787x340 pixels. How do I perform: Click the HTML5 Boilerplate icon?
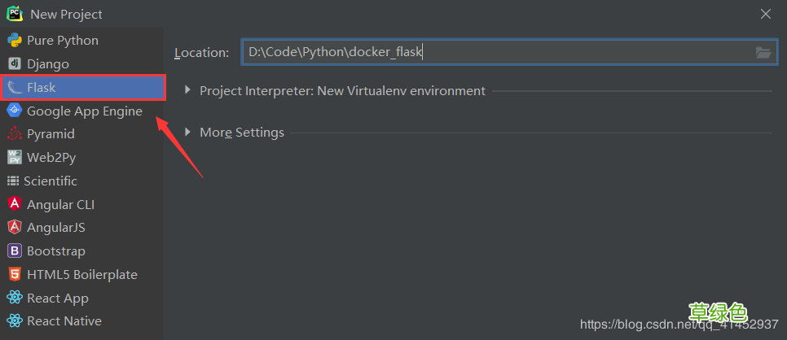pyautogui.click(x=14, y=275)
